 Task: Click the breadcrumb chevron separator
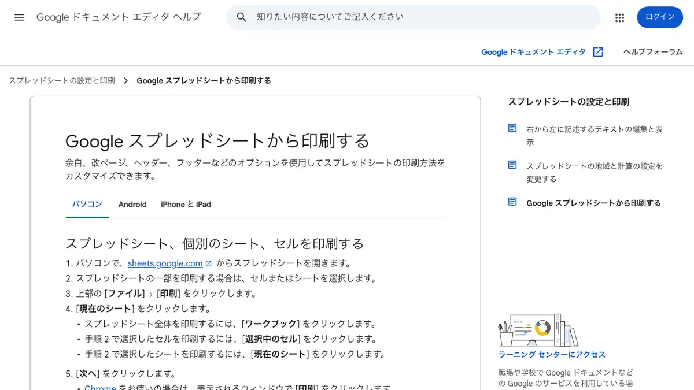tap(125, 81)
